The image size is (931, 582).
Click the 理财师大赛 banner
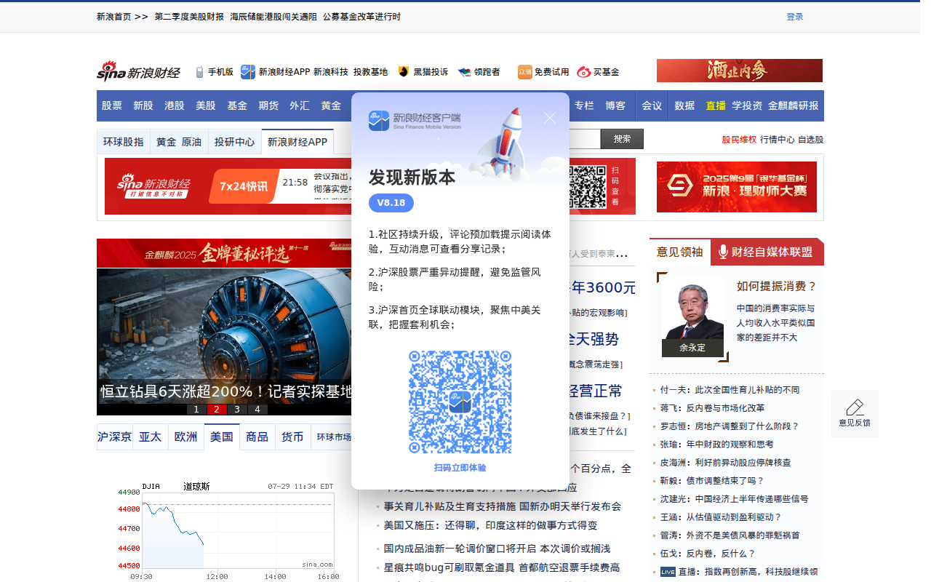point(737,187)
